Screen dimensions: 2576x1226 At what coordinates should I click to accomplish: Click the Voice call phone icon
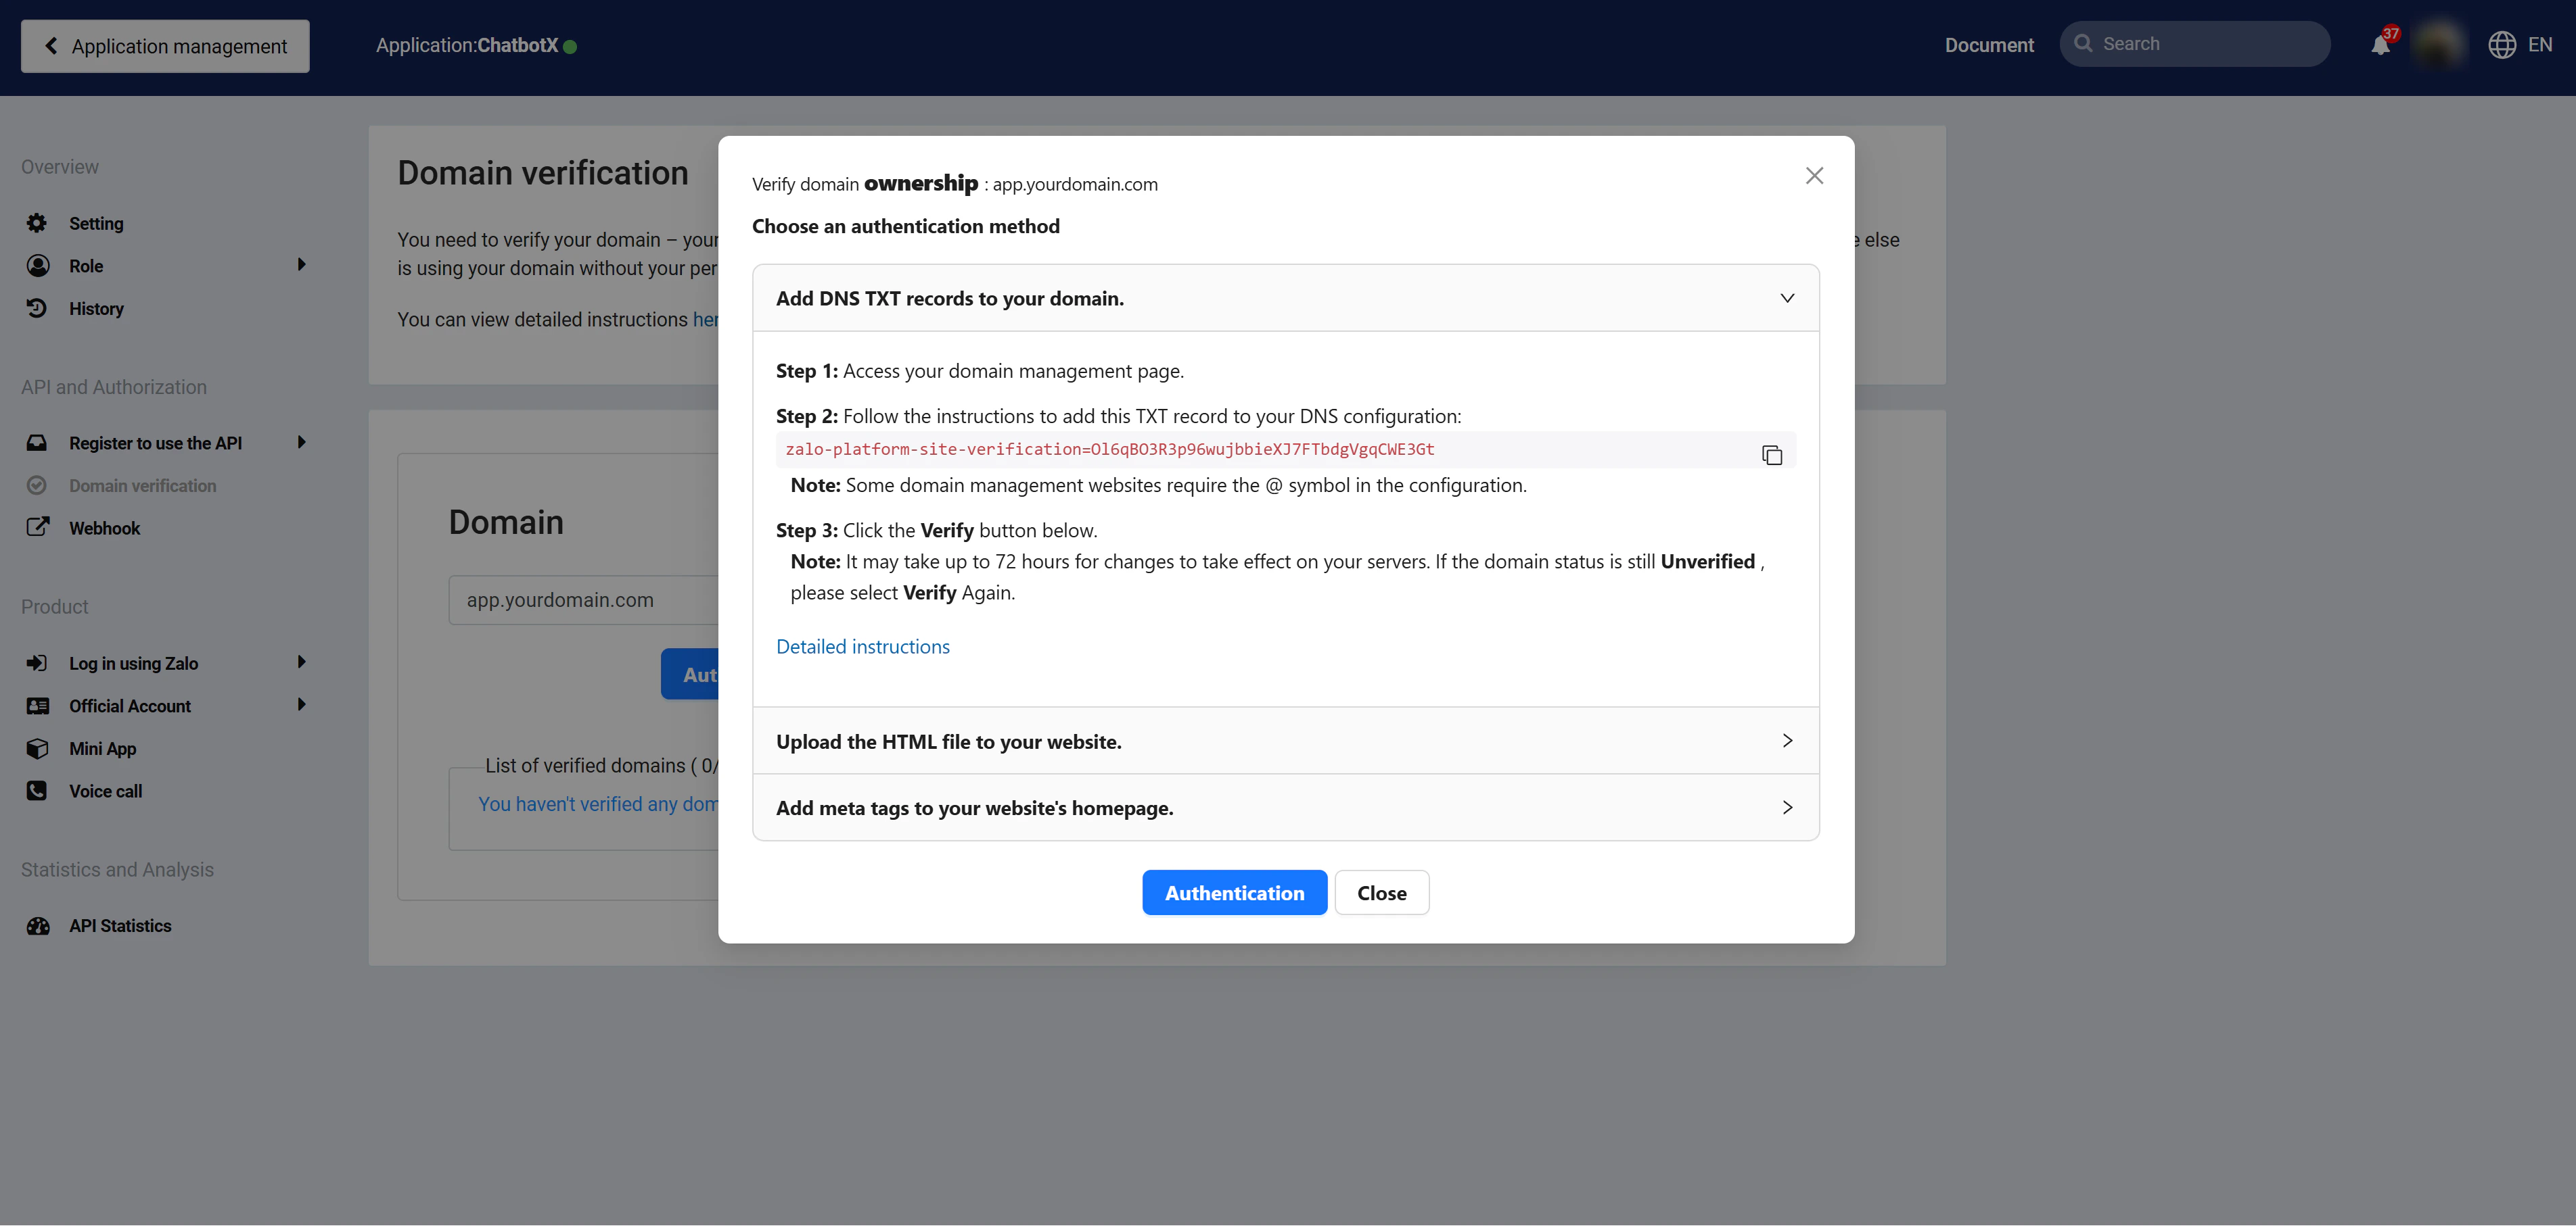pos(37,790)
